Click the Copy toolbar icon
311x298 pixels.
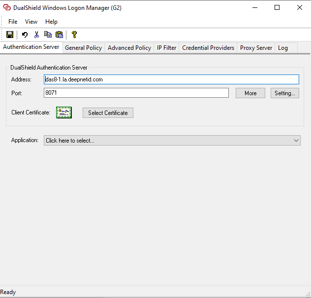(48, 35)
